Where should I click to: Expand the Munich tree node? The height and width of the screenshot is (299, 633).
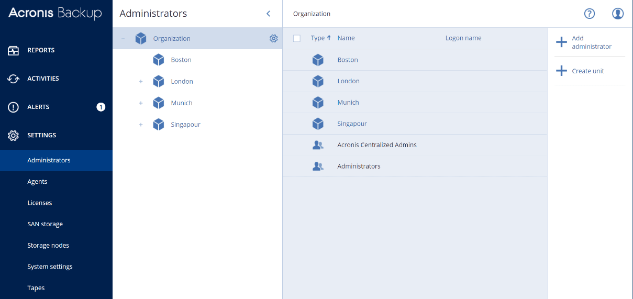pos(141,103)
